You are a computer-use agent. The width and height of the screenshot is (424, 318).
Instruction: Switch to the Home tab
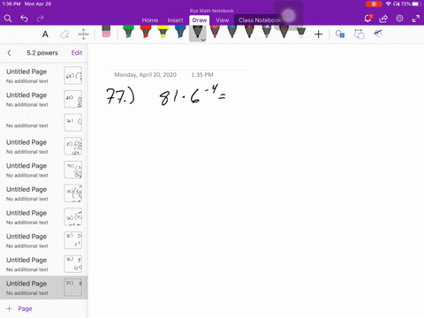[x=150, y=20]
